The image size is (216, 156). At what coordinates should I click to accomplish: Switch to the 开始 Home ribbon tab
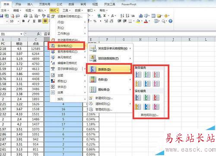coord(18,4)
